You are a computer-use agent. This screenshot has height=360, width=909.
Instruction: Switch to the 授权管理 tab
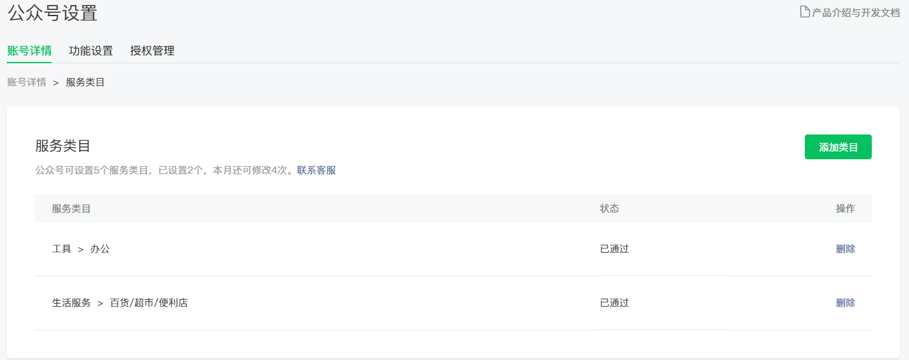(x=153, y=51)
